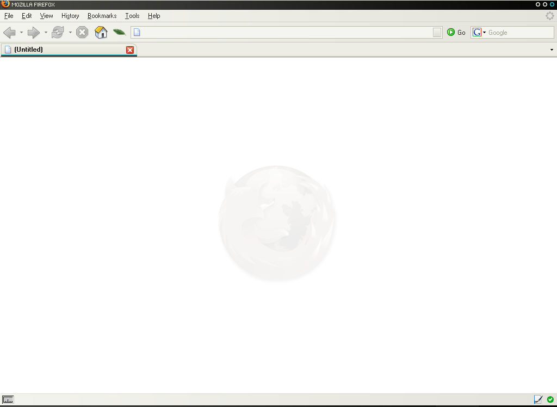This screenshot has height=407, width=557.
Task: Click the status bar ruler icon
Action: [8, 400]
